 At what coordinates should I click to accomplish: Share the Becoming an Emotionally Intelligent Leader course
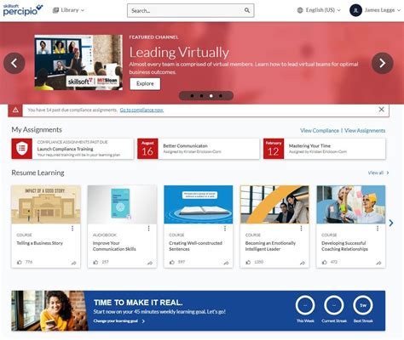[303, 263]
